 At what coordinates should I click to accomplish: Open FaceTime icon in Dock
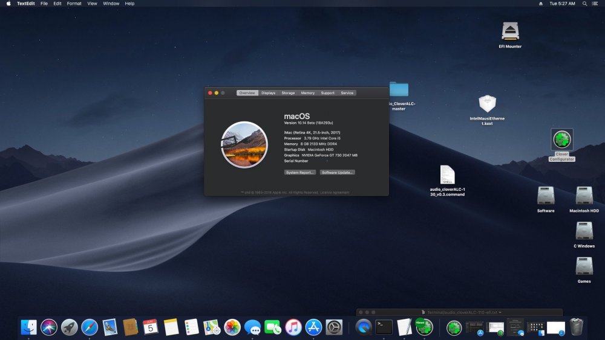pos(273,328)
